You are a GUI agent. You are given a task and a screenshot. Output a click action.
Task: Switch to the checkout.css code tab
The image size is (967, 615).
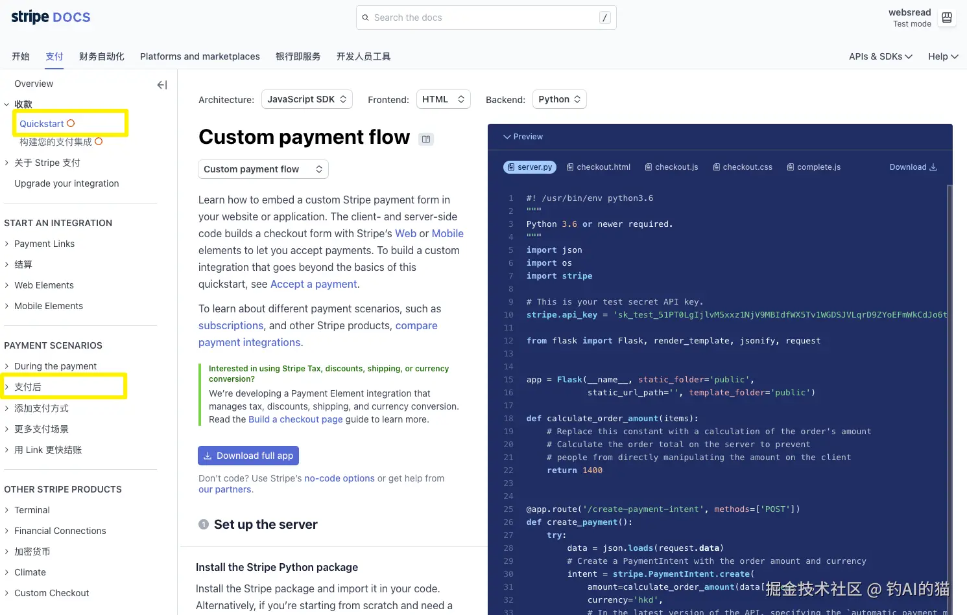tap(743, 167)
